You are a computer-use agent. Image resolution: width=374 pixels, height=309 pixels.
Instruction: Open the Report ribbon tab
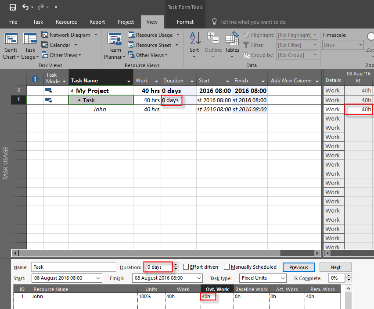[97, 22]
